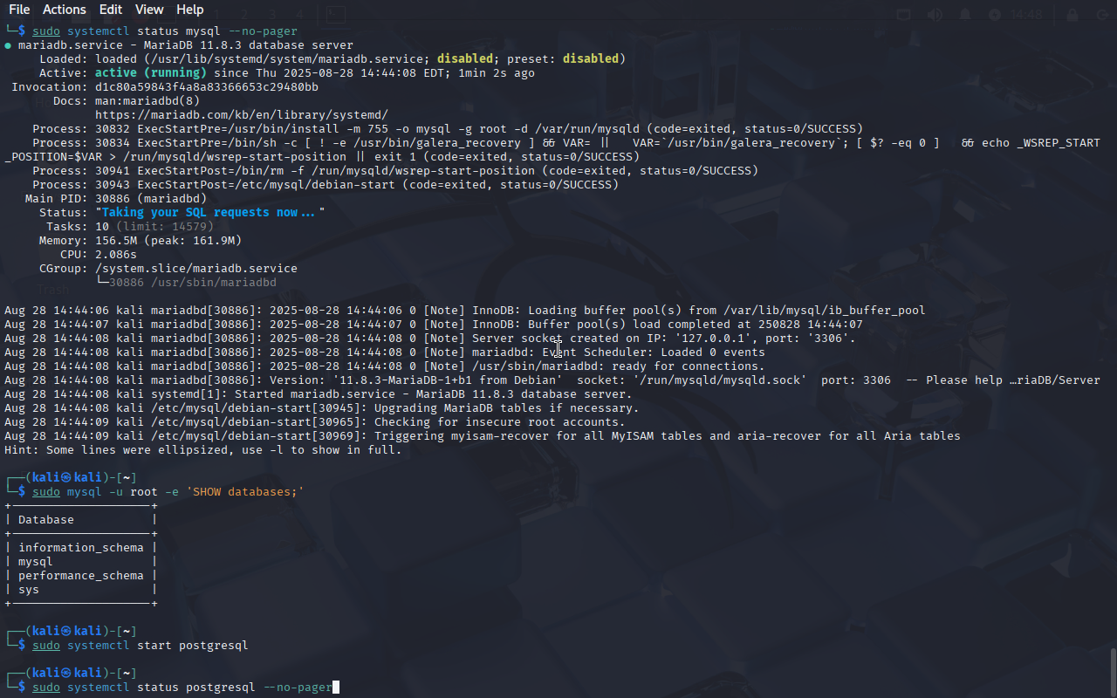Open the Help menu
The width and height of the screenshot is (1117, 698).
pyautogui.click(x=189, y=10)
